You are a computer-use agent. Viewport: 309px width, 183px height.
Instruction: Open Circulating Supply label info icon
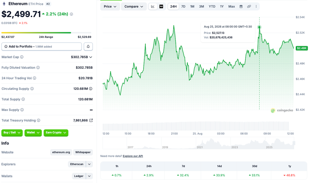(x=32, y=89)
